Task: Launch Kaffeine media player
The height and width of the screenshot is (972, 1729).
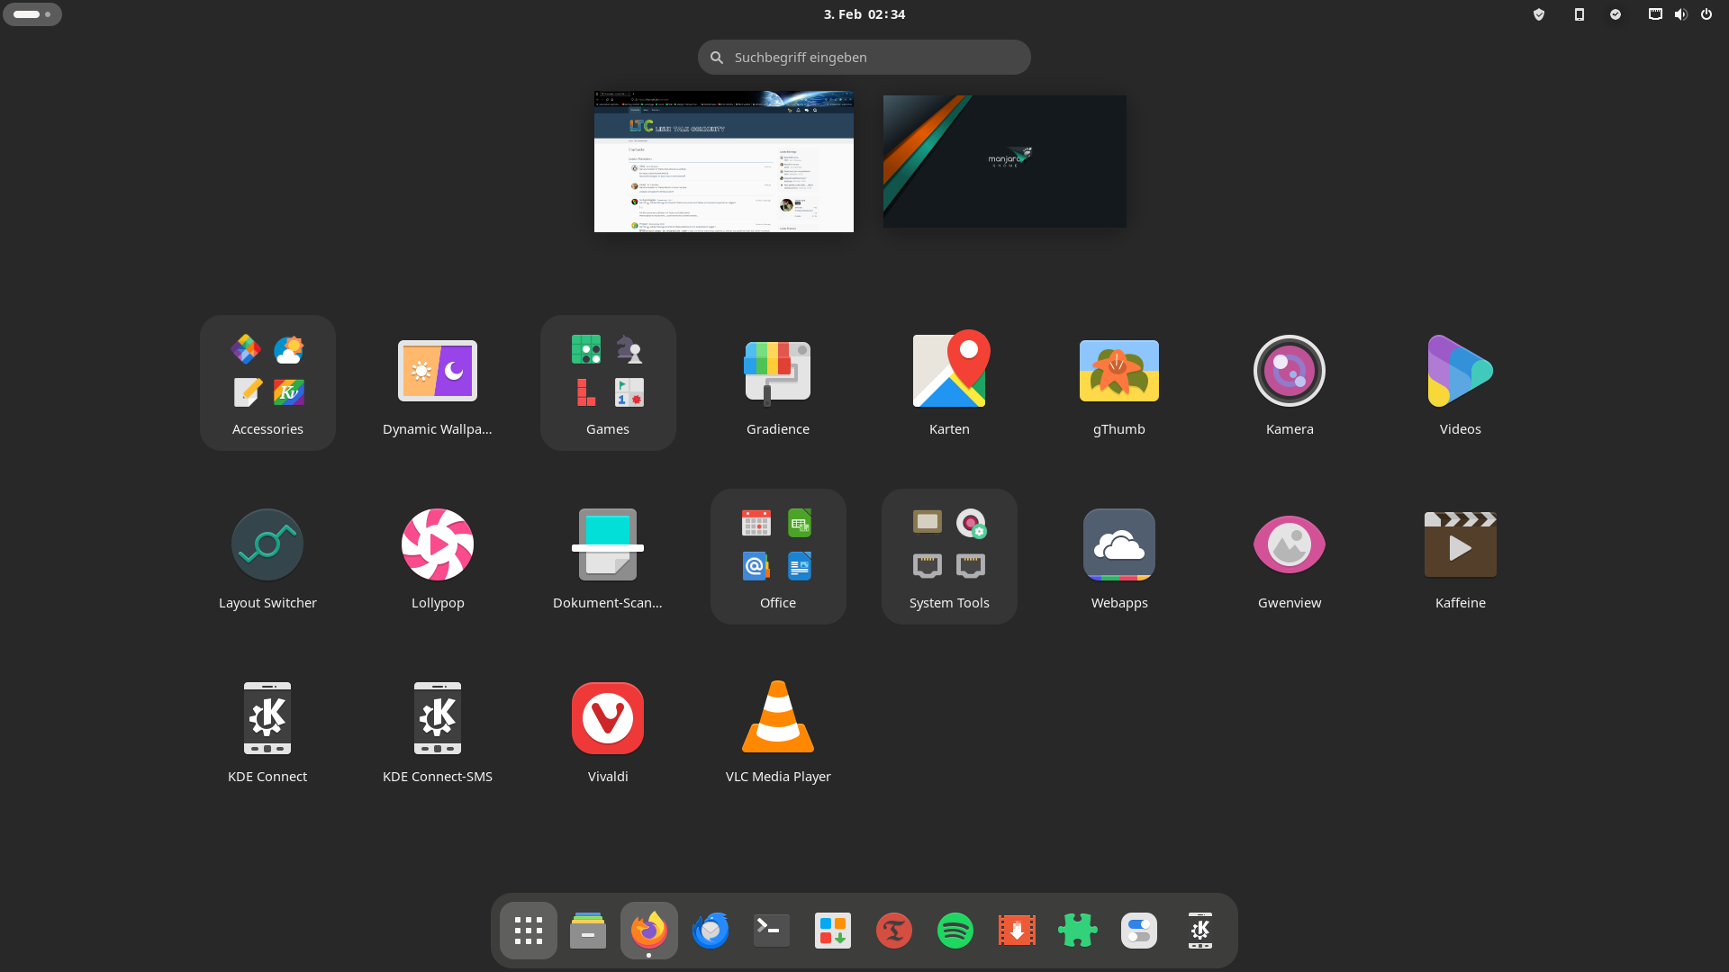Action: (1460, 545)
